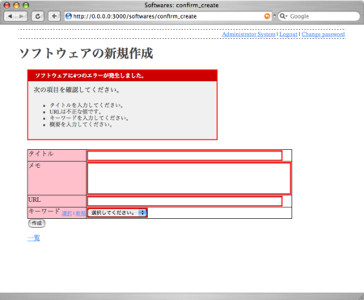This screenshot has height=300, width=364.
Task: Open the Google search magnifier menu
Action: click(283, 16)
